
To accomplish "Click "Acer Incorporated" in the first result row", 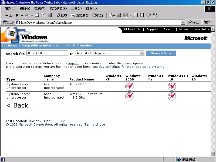I will [54, 86].
